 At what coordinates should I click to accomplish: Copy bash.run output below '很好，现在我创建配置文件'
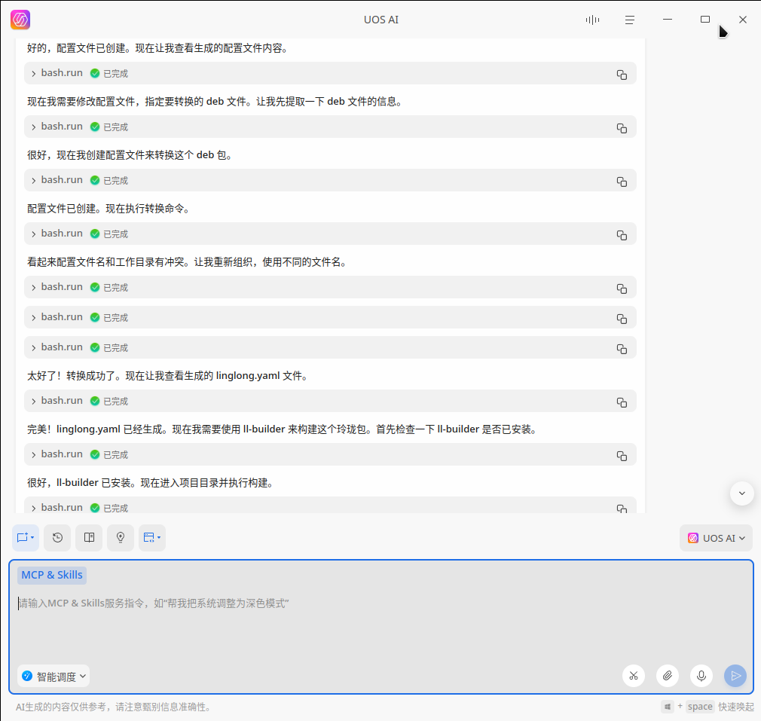click(622, 181)
